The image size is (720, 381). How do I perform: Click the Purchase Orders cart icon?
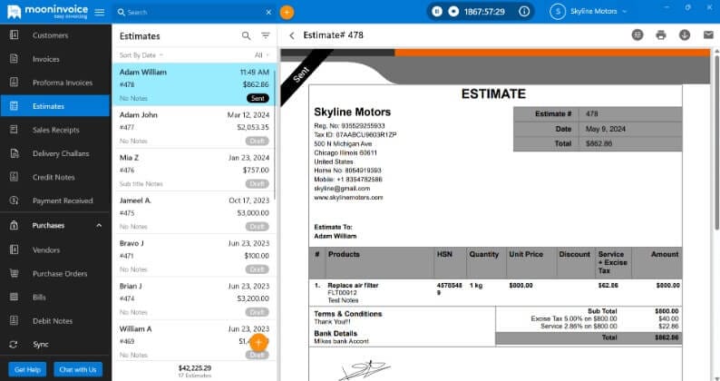click(x=15, y=273)
